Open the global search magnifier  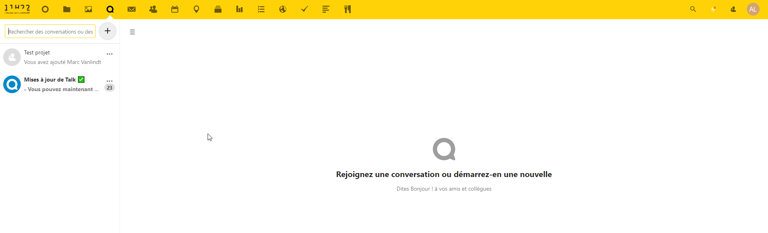[693, 9]
